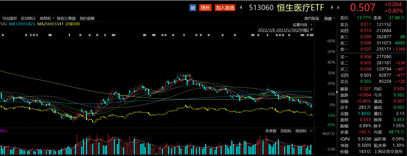The height and width of the screenshot is (156, 407).
Task: Select the 卖三 0.509 order row
Action: tap(373, 37)
